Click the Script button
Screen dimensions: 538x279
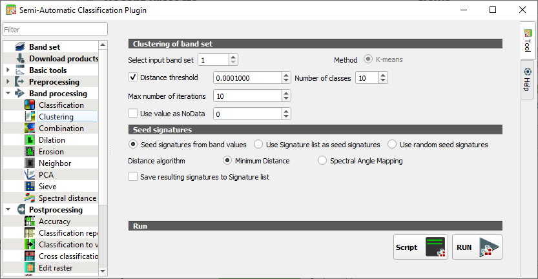point(420,247)
